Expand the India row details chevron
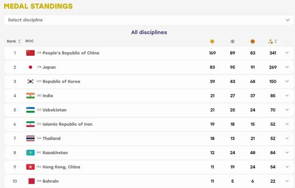Image resolution: width=295 pixels, height=188 pixels. tap(287, 95)
